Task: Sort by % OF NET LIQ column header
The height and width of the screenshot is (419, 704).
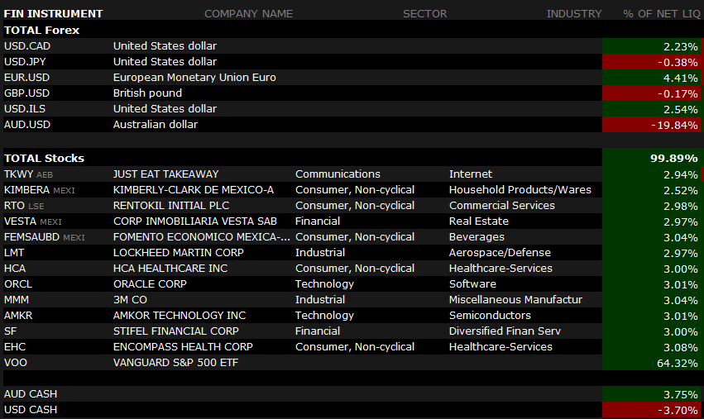Action: (x=661, y=14)
